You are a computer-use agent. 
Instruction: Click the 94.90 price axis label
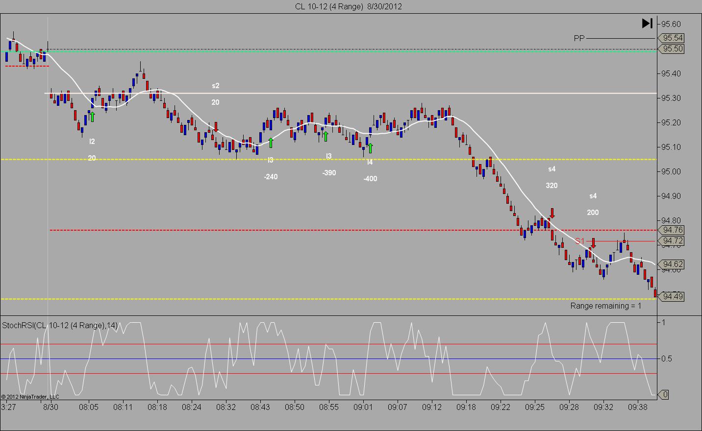tap(671, 196)
